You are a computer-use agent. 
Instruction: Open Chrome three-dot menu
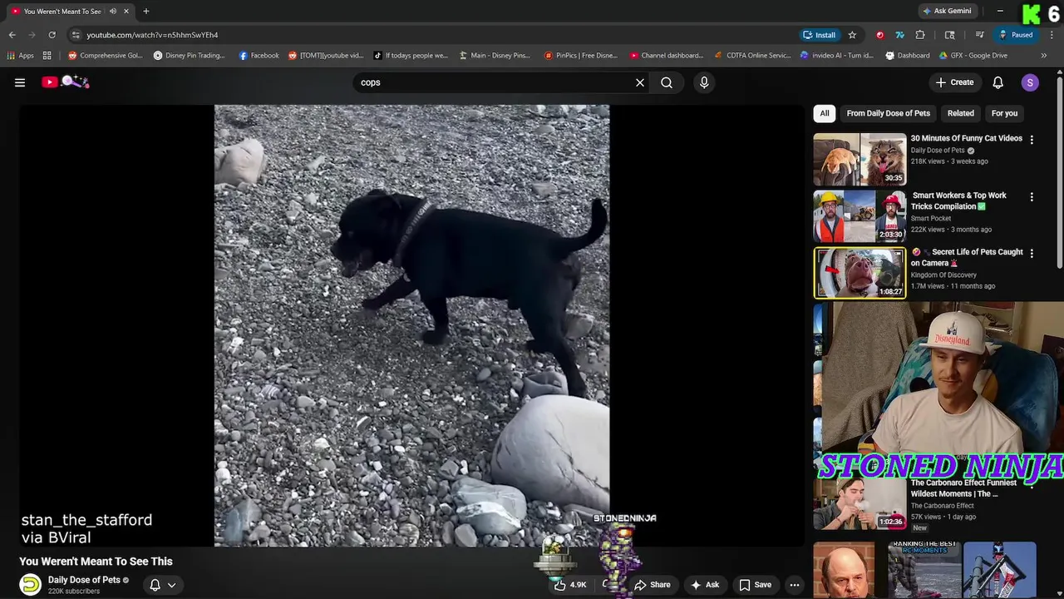click(x=1050, y=35)
